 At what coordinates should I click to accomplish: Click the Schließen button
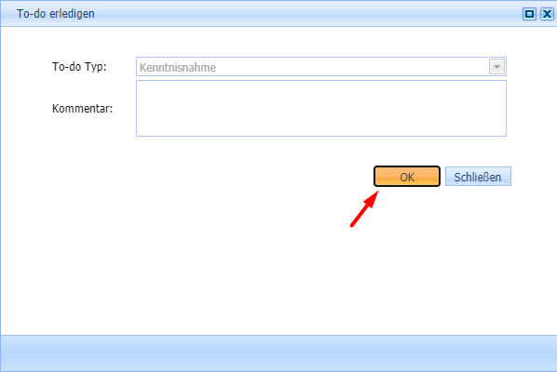[x=478, y=177]
